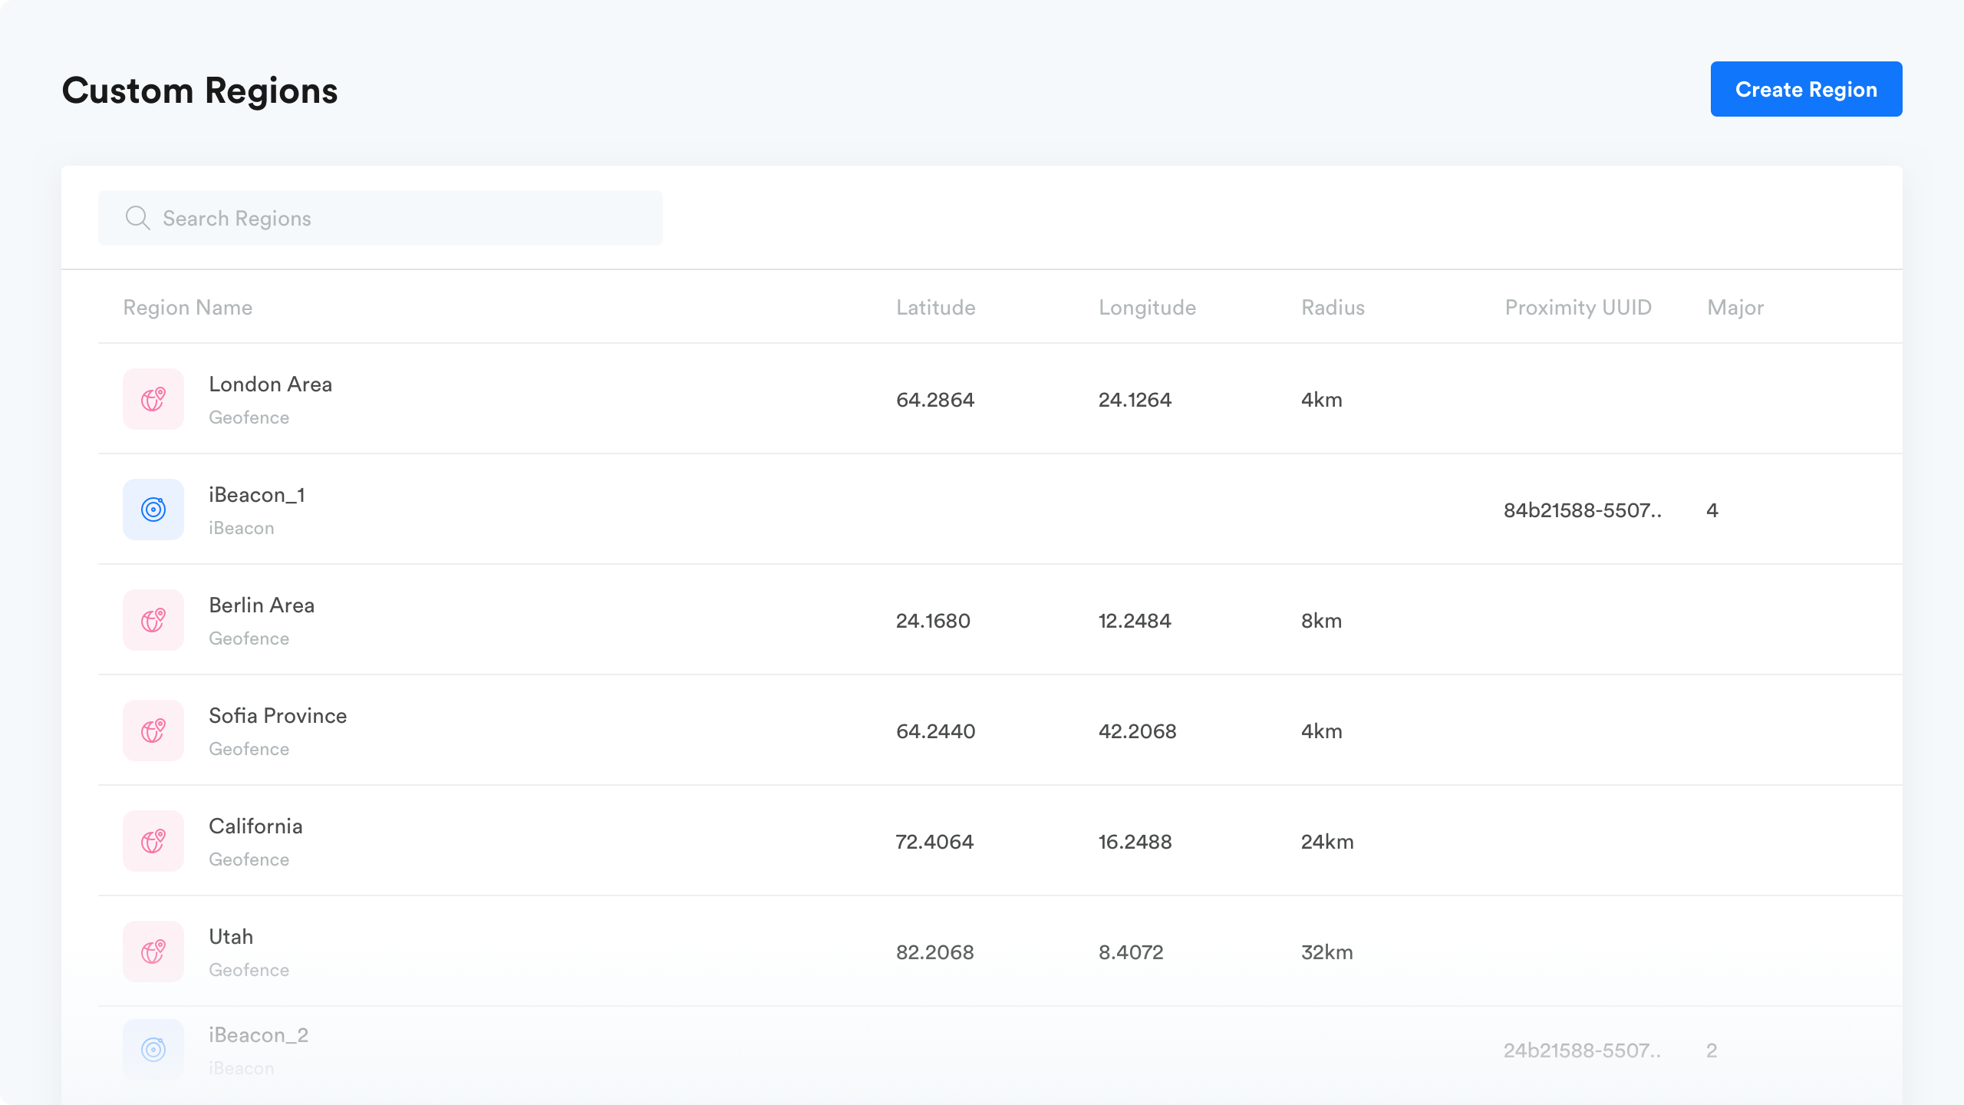Image resolution: width=1964 pixels, height=1105 pixels.
Task: Click the Proximity UUID column header
Action: pos(1577,308)
